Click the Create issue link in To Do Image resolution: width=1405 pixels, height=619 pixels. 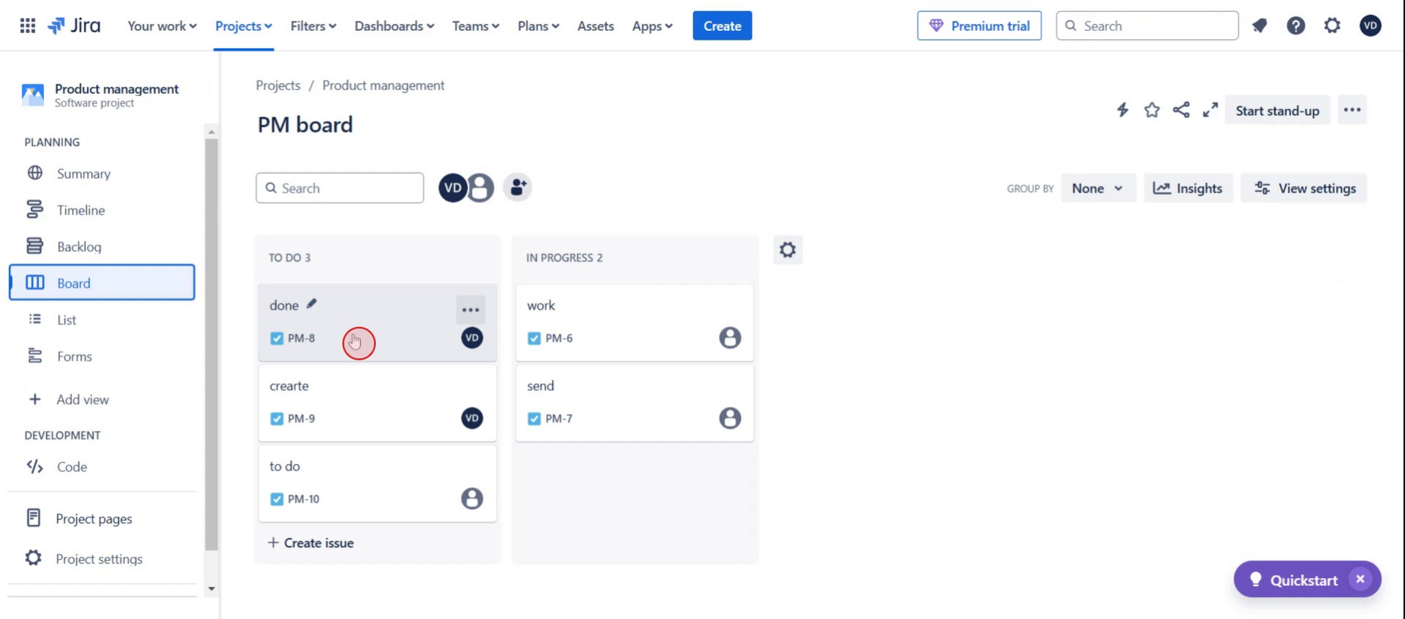point(311,542)
